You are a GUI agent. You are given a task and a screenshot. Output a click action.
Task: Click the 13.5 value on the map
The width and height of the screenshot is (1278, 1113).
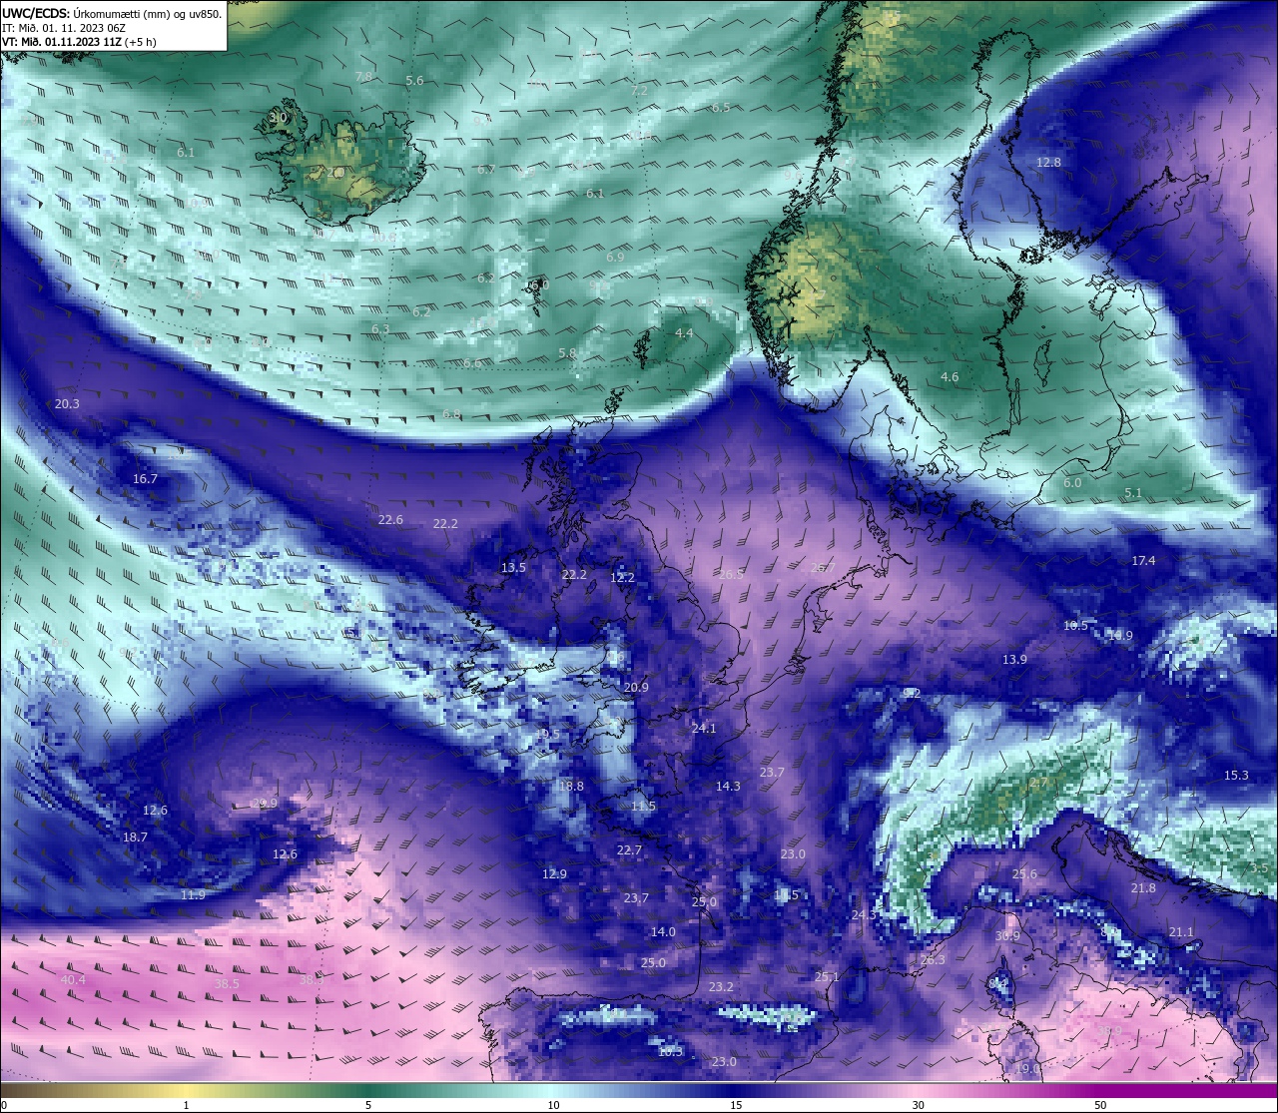tap(513, 568)
